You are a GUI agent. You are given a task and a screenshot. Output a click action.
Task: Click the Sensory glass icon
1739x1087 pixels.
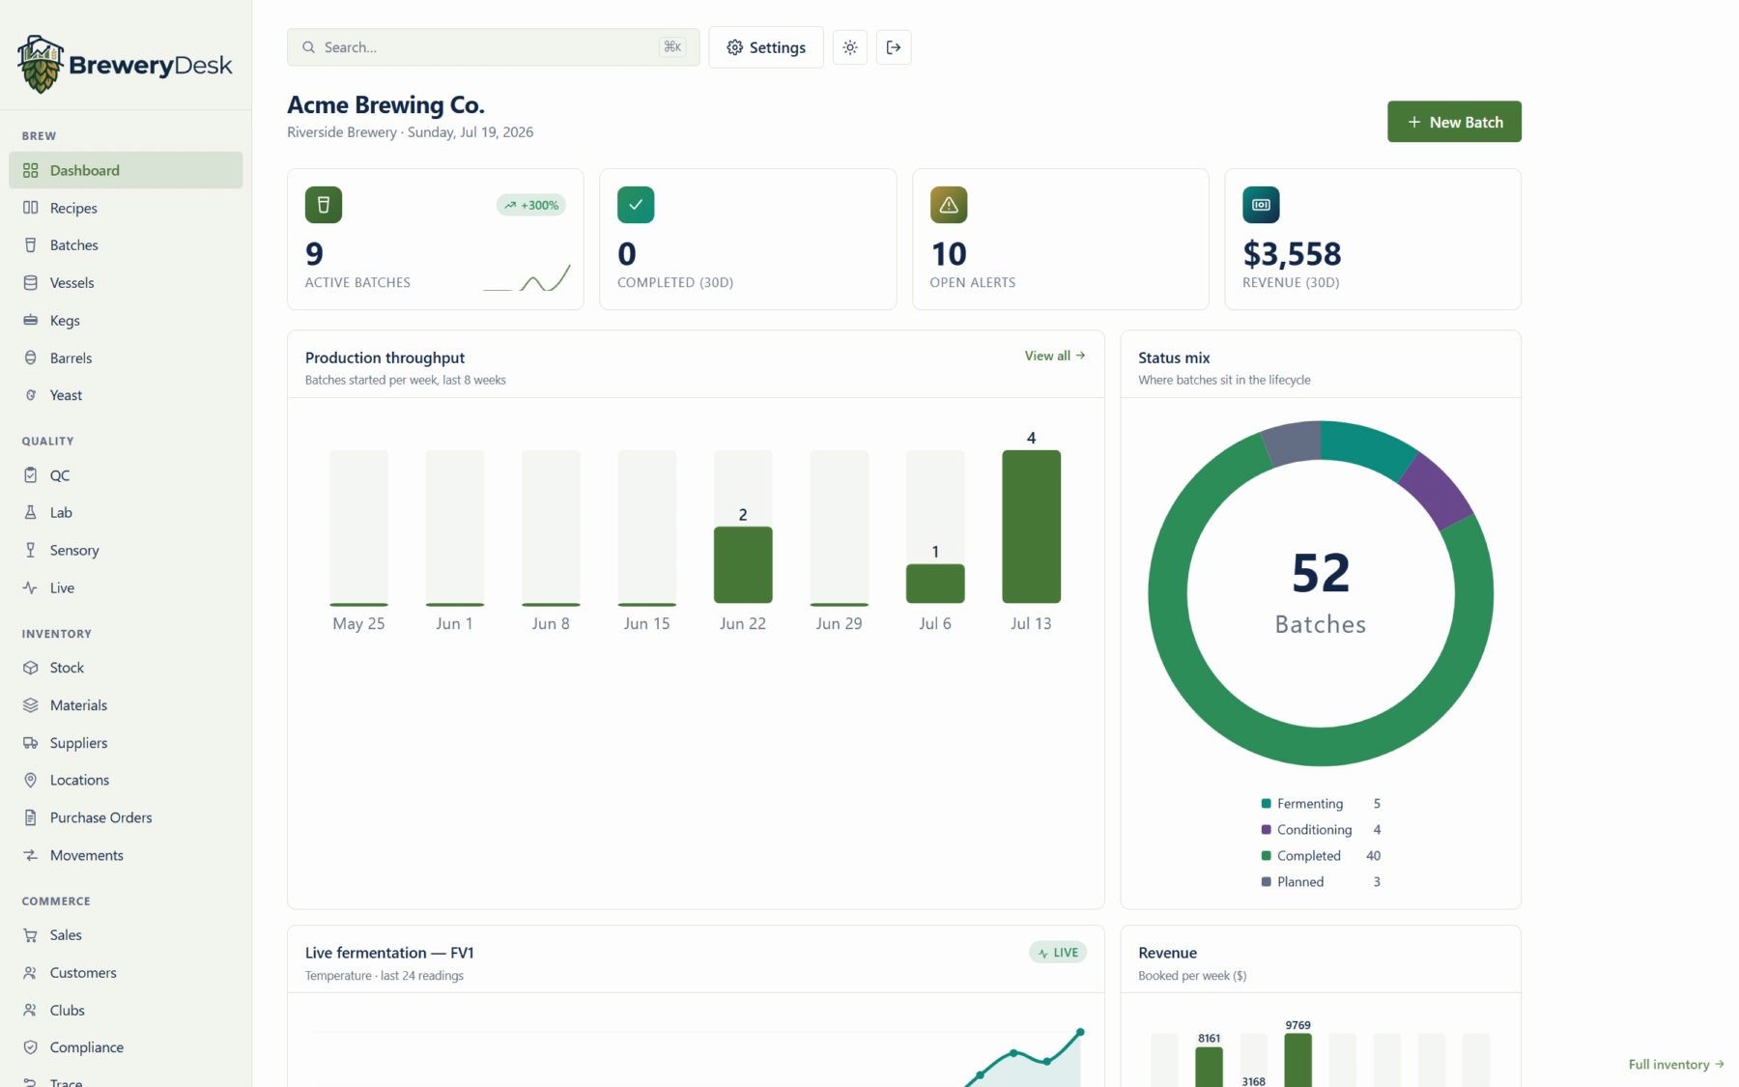(x=31, y=550)
